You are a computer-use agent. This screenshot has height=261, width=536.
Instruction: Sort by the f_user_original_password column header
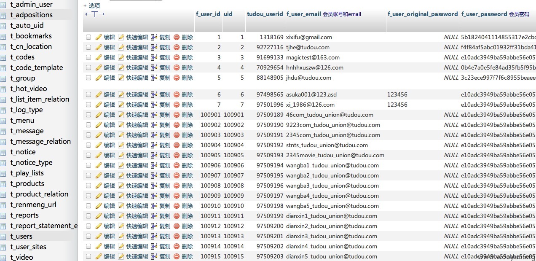pyautogui.click(x=423, y=14)
